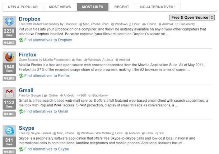Image resolution: width=219 pixels, height=154 pixels.
Task: Click the Dropbox app logo icon
Action: tap(9, 22)
